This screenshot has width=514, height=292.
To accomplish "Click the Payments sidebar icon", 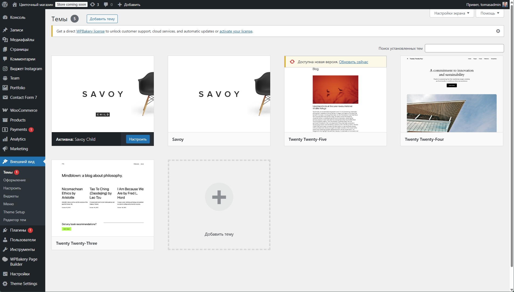I will tap(5, 129).
